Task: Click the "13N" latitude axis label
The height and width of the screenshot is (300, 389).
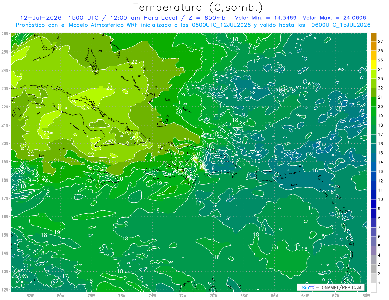Action: click(x=5, y=271)
